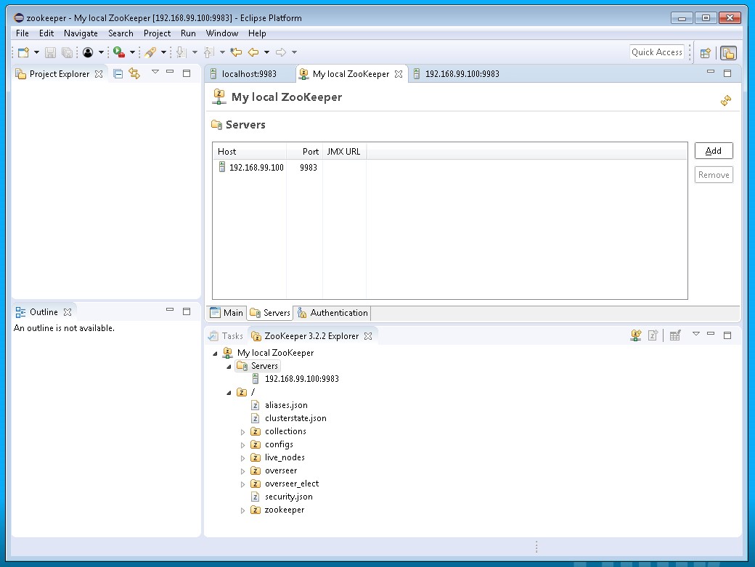Click Collapse All icon in Project Explorer
The height and width of the screenshot is (567, 755).
pyautogui.click(x=118, y=73)
